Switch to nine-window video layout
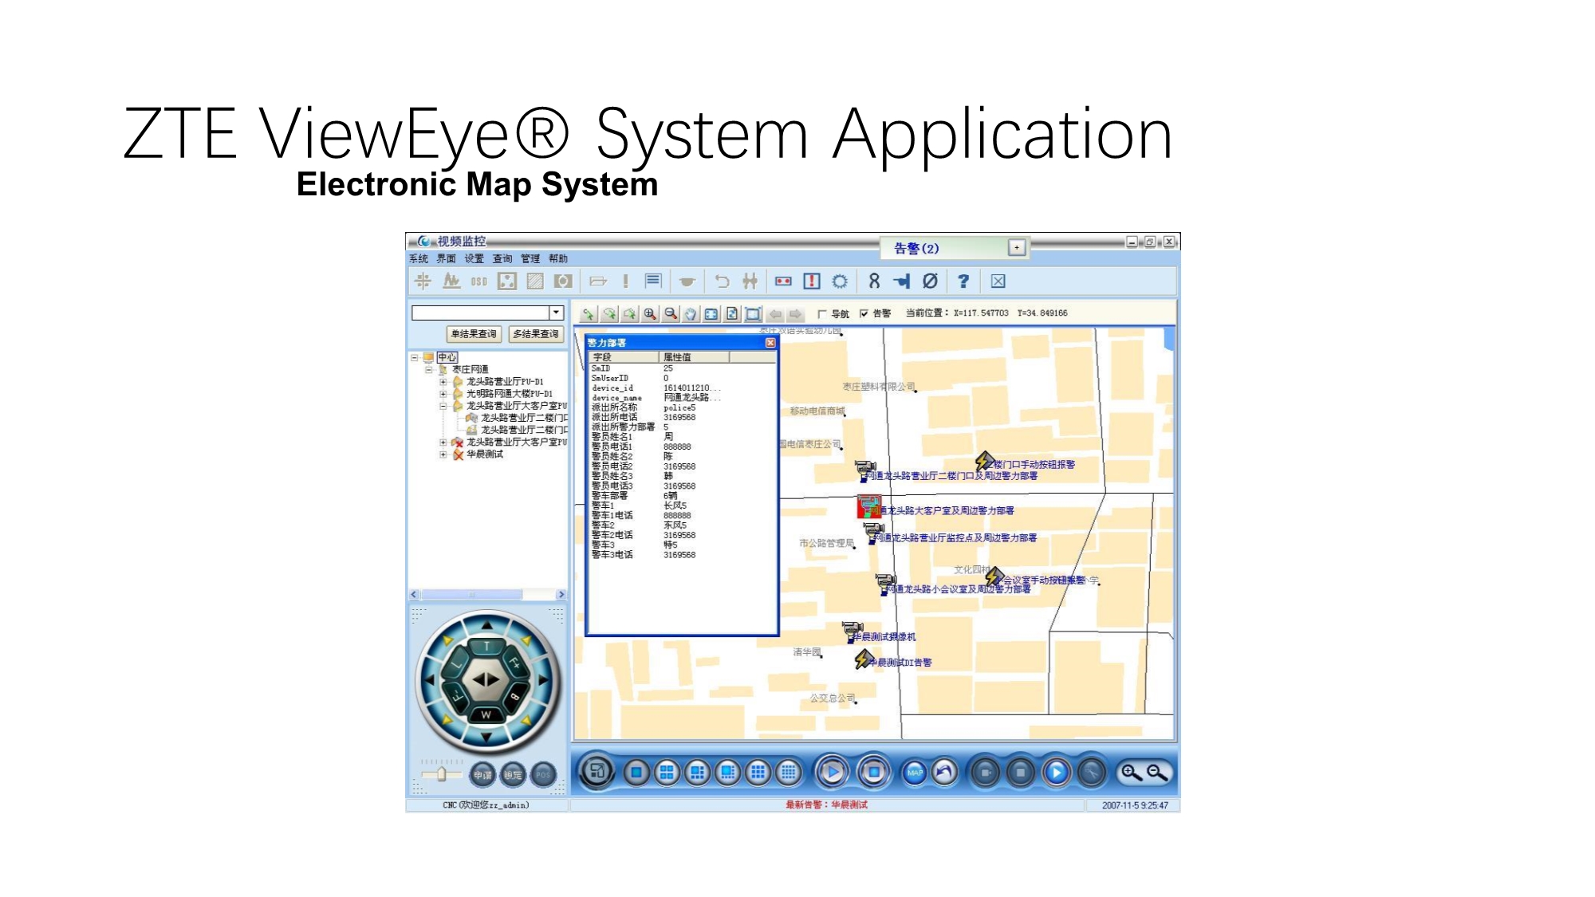 (758, 772)
